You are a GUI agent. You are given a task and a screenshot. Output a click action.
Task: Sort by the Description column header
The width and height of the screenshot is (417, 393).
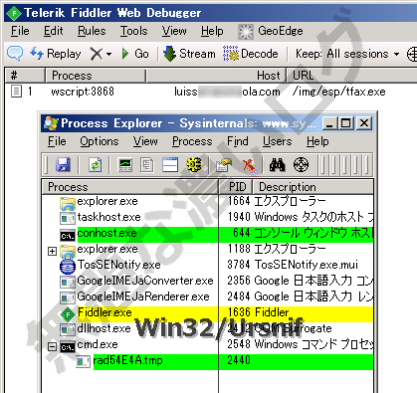(313, 187)
